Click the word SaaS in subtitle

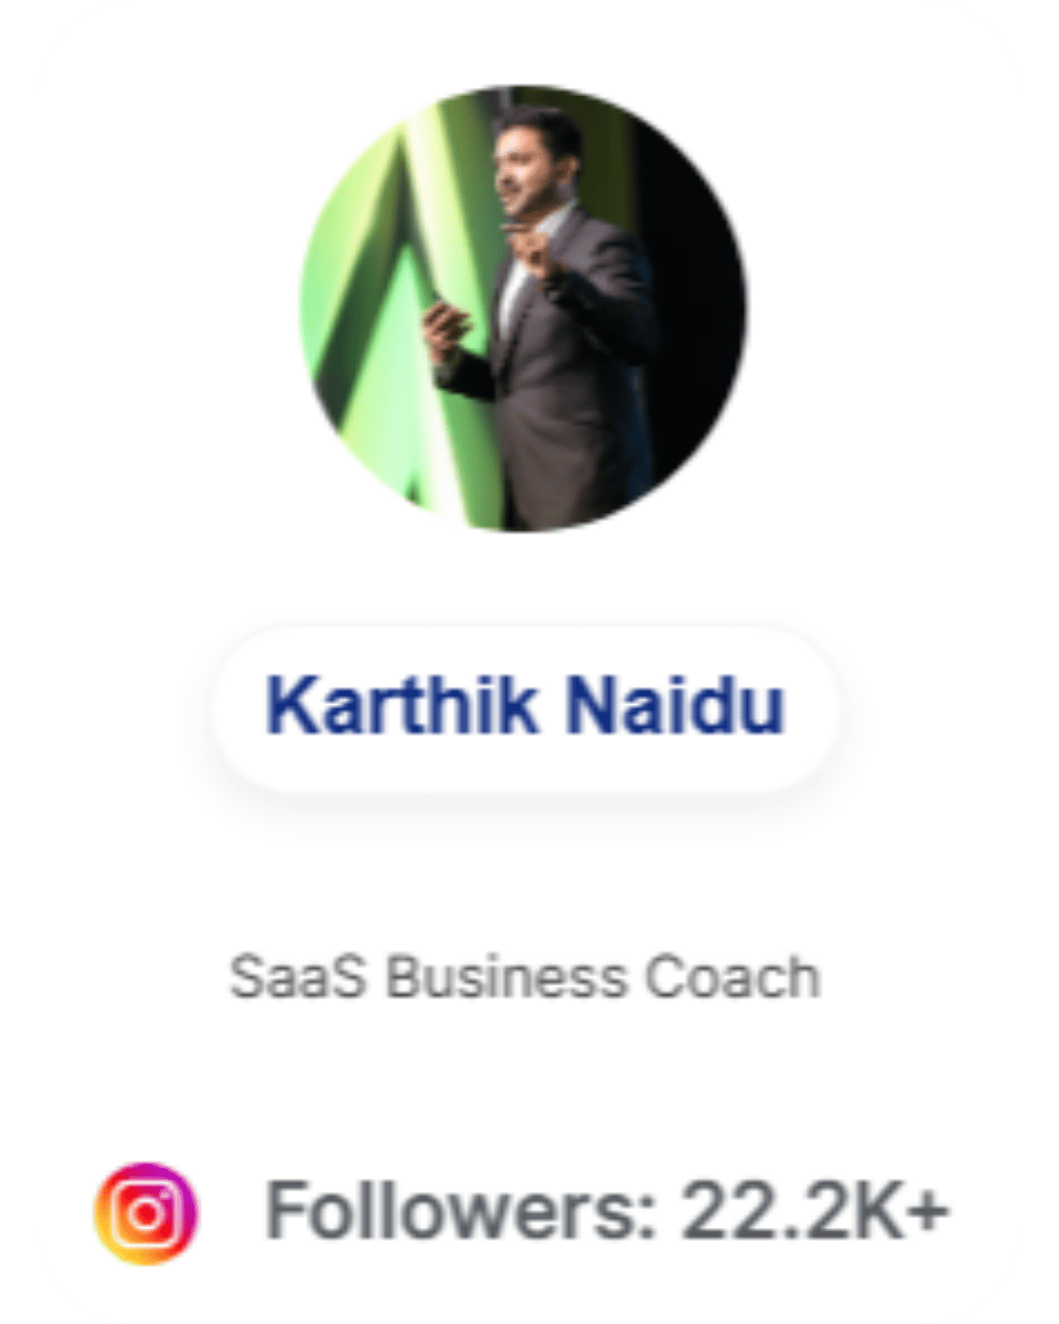pos(298,978)
